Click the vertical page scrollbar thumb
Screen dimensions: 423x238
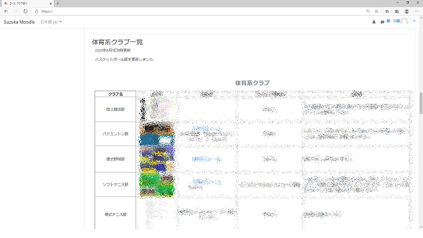pyautogui.click(x=421, y=103)
